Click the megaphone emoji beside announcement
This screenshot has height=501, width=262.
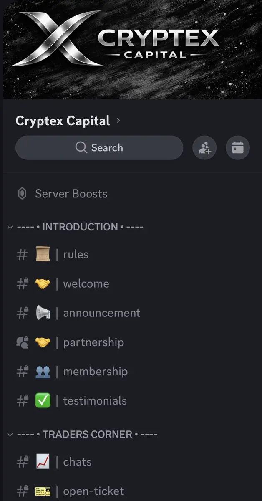coord(43,313)
